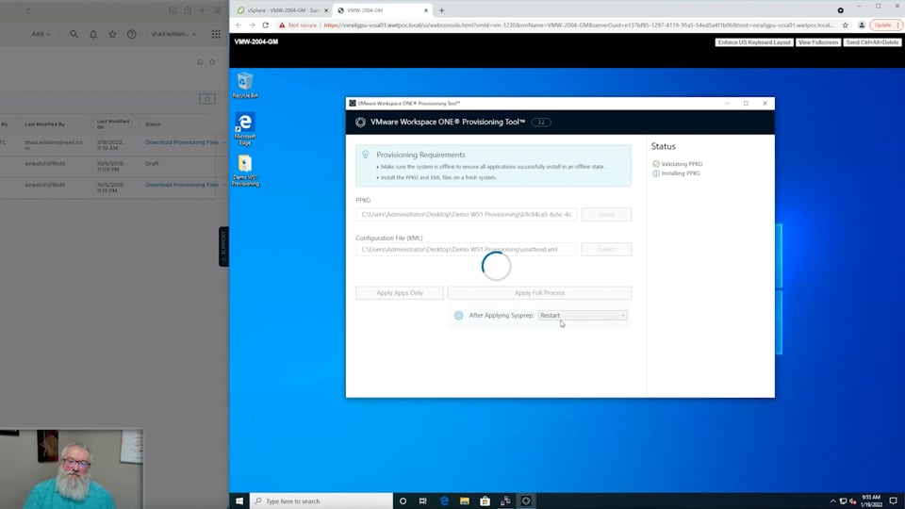The image size is (905, 509).
Task: Click Select button next to Configuration File
Action: [606, 249]
